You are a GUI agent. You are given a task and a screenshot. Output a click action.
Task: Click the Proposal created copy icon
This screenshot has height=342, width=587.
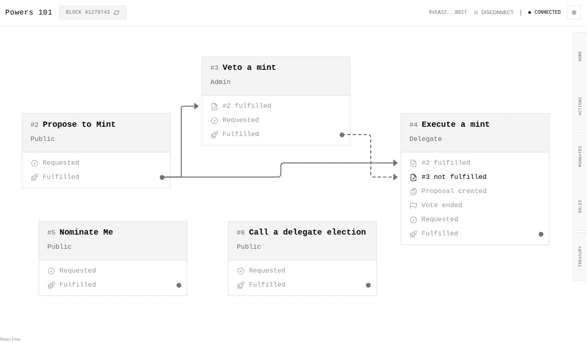click(413, 191)
